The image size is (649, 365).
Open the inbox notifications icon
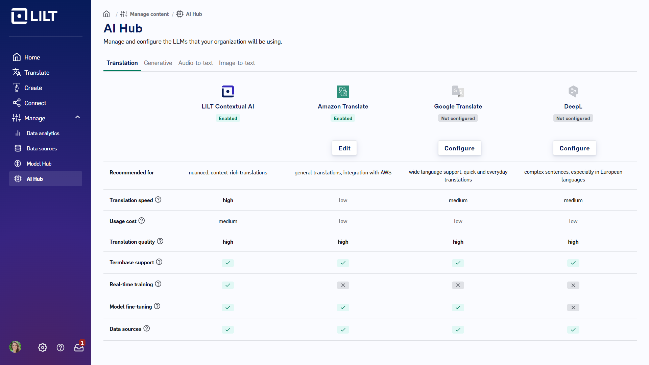pos(79,347)
